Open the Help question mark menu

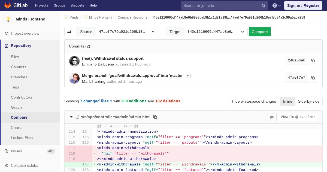pyautogui.click(x=276, y=5)
